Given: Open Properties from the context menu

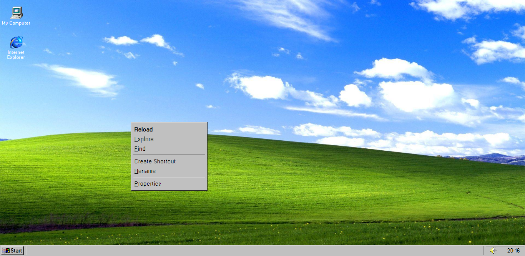Looking at the screenshot, I should pos(169,184).
